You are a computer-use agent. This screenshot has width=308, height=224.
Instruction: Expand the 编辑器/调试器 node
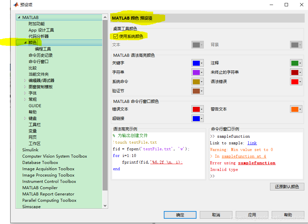tap(25, 81)
